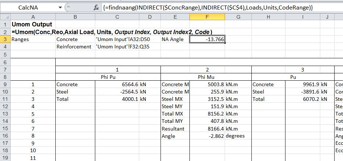Screen dimensions: 343x161
Task: Click the Resultant value 8166.4 cell
Action: (207, 129)
